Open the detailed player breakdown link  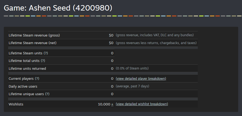[x=141, y=78]
